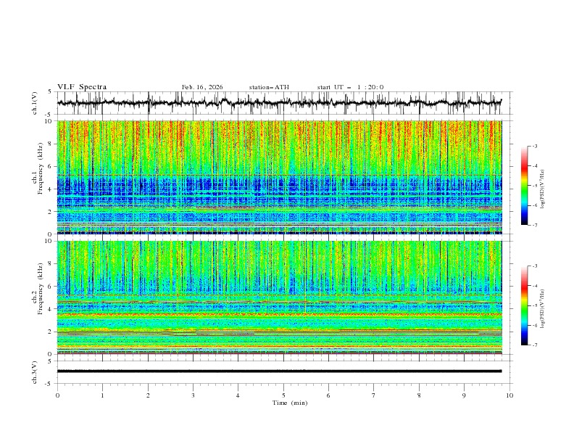Click the time axis tick label '3'
574x444 pixels.
193,395
